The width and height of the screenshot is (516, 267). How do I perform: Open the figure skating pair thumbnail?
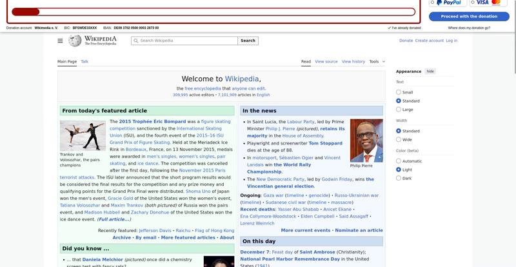[83, 135]
